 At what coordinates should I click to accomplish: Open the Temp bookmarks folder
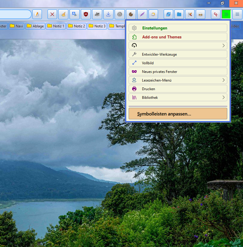[x=117, y=26]
